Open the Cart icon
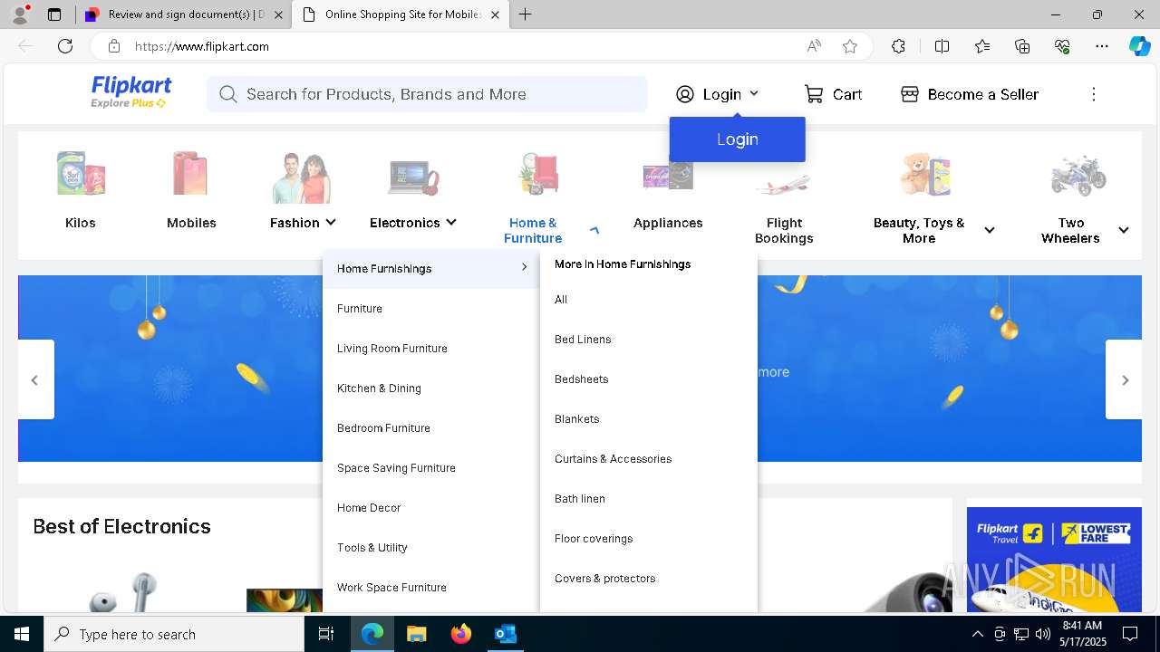Image resolution: width=1160 pixels, height=652 pixels. click(x=814, y=94)
